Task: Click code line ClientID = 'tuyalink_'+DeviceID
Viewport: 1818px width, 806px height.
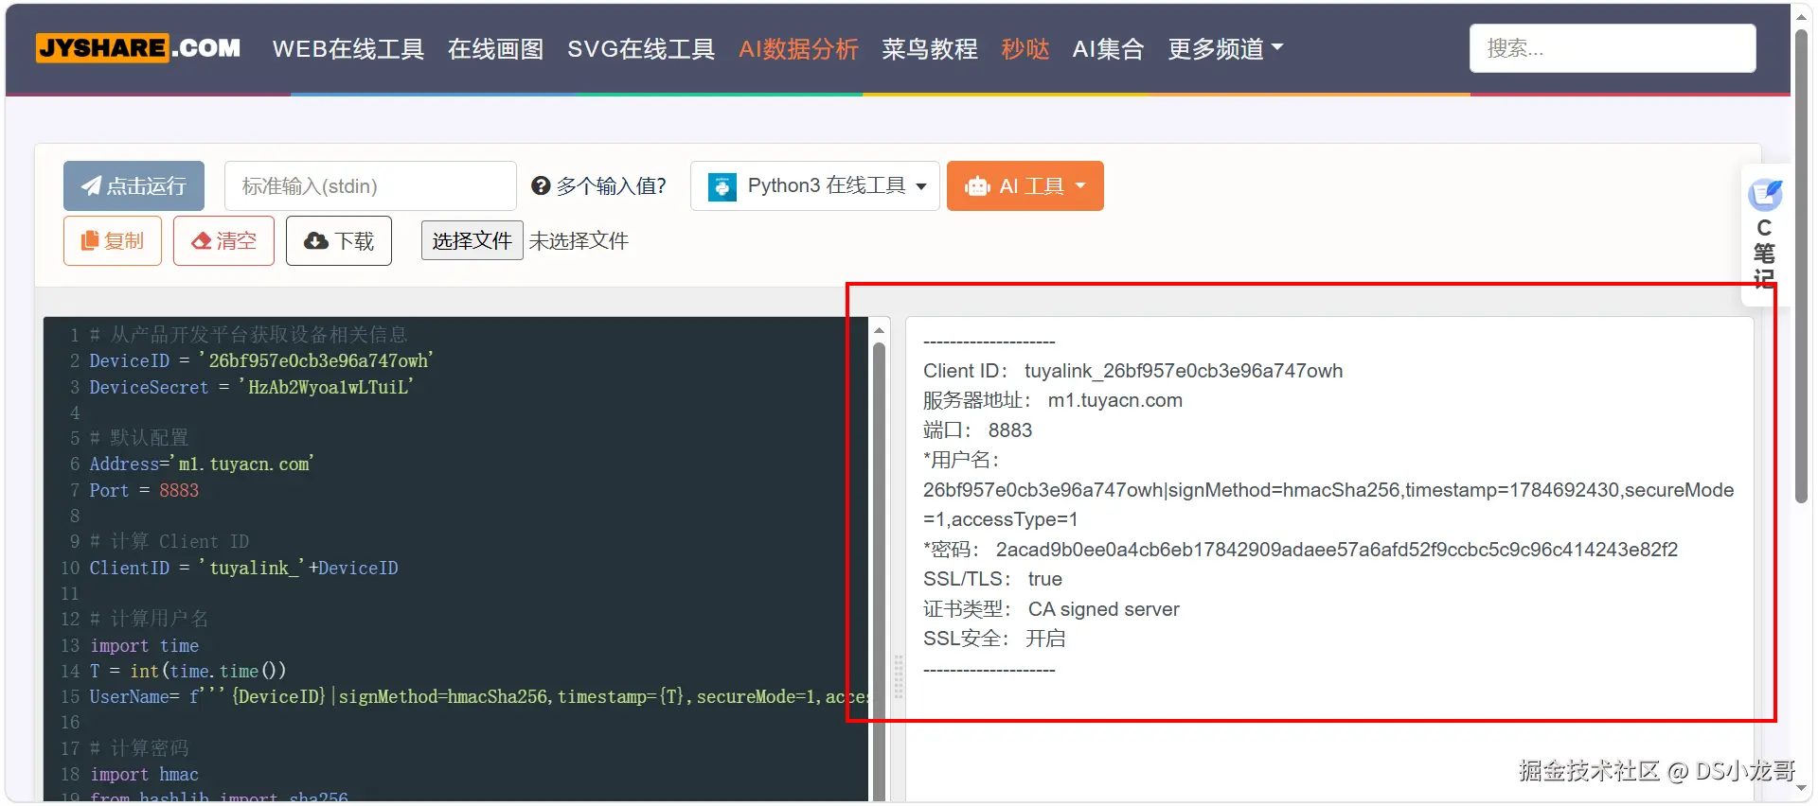Action: [243, 568]
